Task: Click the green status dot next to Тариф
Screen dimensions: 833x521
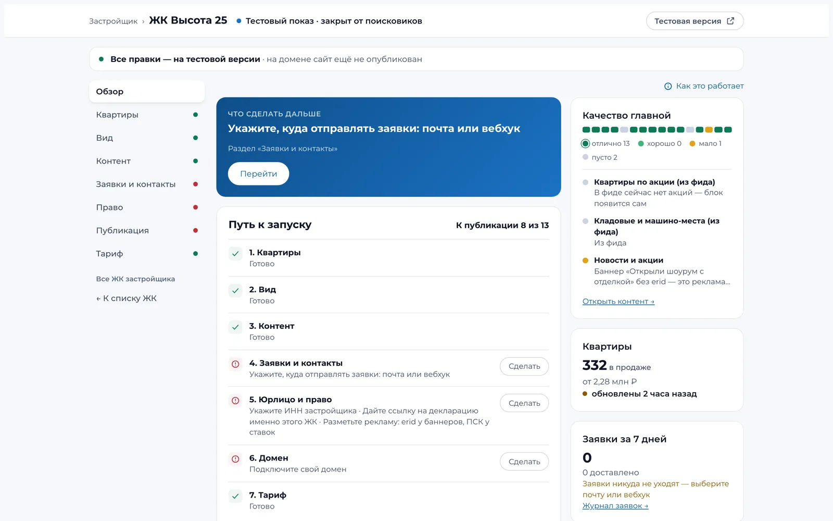Action: 195,254
